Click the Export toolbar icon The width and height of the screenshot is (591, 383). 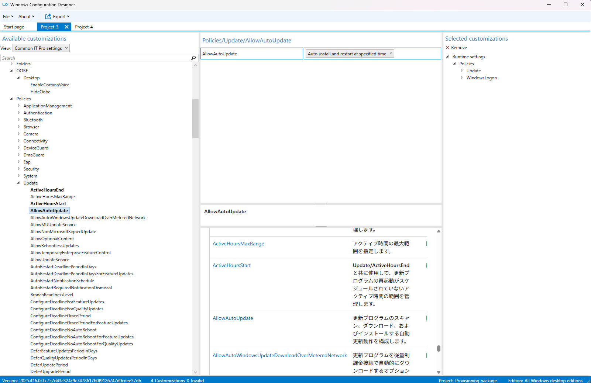(48, 17)
